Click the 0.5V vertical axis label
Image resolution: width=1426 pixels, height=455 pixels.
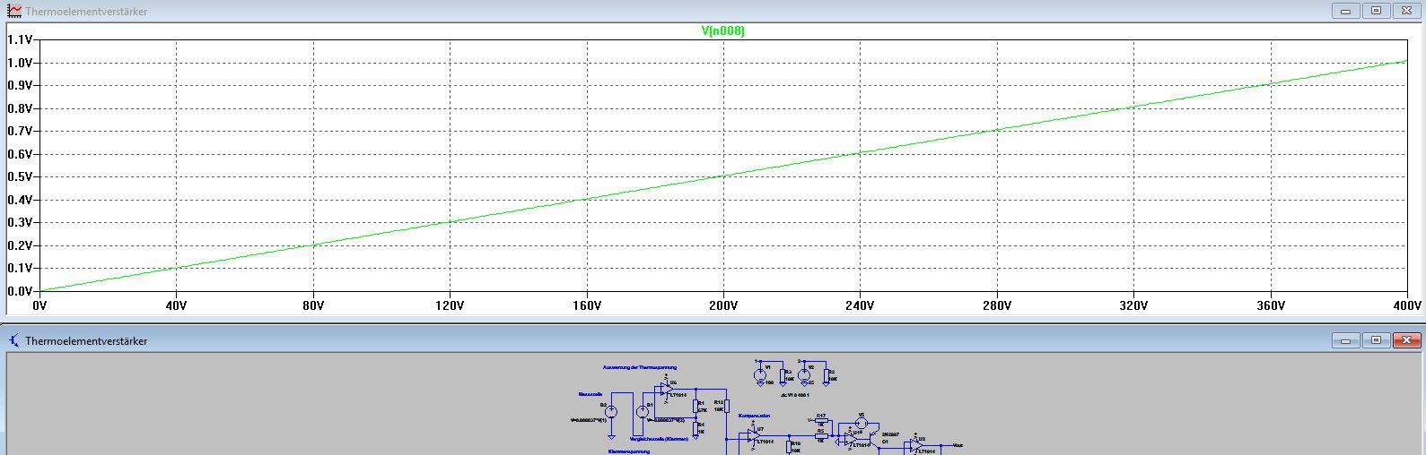(20, 176)
